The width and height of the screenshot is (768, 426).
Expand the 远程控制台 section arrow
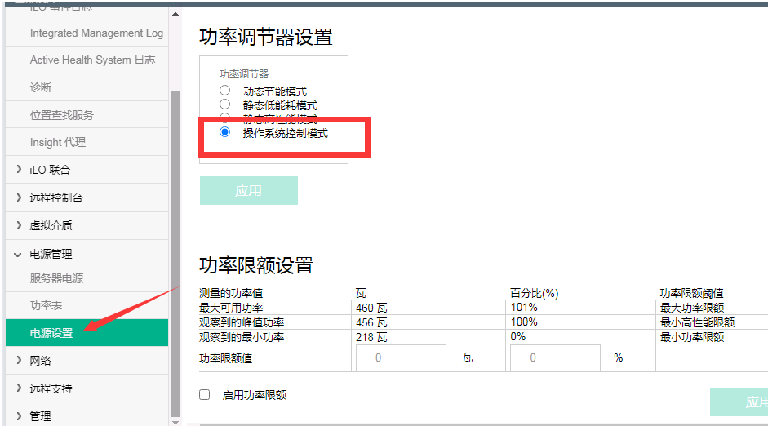point(19,197)
